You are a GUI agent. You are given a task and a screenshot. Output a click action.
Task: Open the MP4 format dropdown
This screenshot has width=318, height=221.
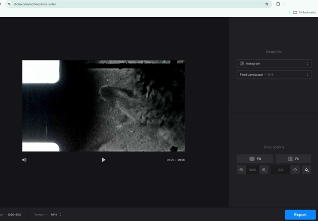(x=56, y=215)
